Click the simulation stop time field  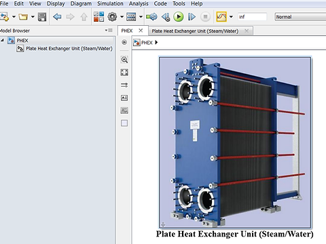252,17
